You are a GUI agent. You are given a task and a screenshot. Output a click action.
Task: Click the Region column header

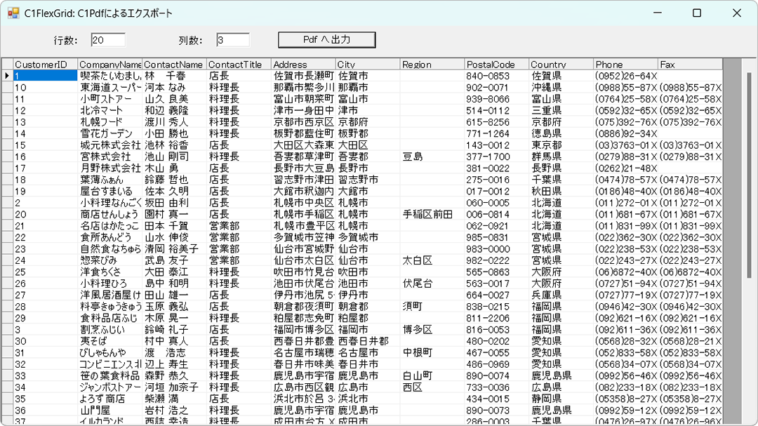pyautogui.click(x=432, y=65)
